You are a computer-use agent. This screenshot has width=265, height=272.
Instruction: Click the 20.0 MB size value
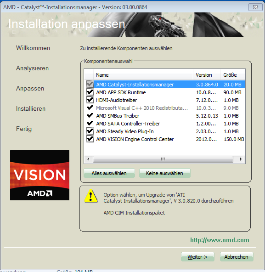[x=232, y=85]
